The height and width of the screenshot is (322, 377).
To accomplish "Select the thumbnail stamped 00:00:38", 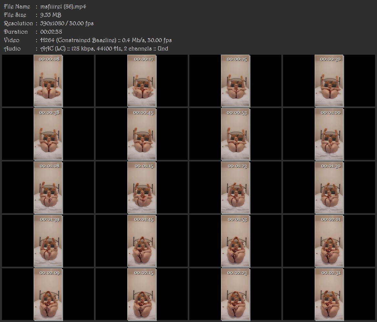I will (48, 134).
